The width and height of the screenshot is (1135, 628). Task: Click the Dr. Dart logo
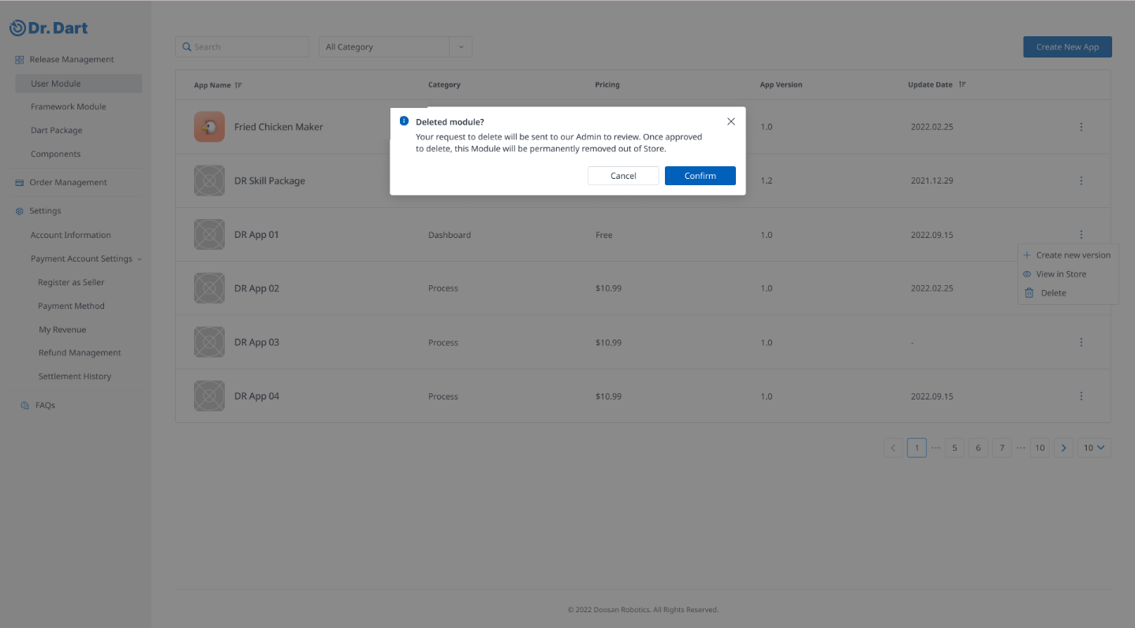tap(48, 28)
